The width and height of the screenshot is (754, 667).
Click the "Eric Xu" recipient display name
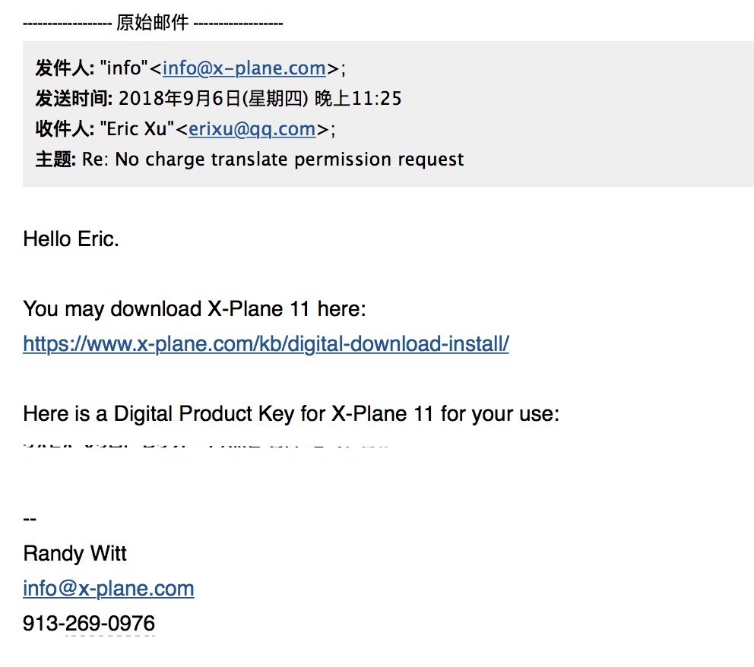coord(137,129)
